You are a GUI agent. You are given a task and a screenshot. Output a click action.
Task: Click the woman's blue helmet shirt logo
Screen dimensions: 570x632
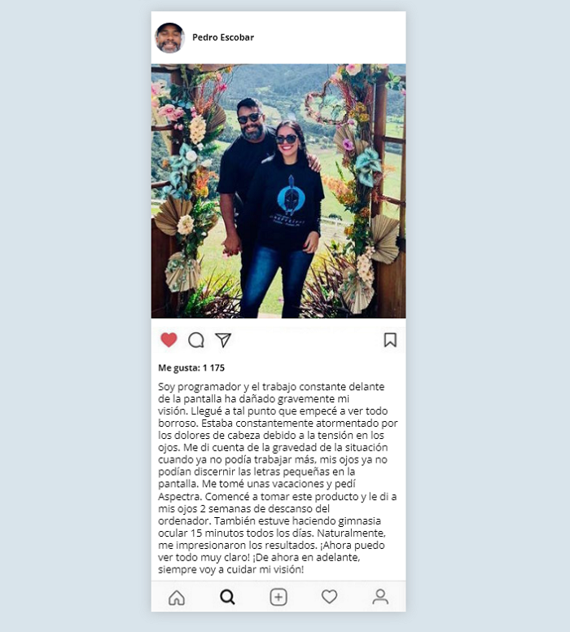coord(291,196)
